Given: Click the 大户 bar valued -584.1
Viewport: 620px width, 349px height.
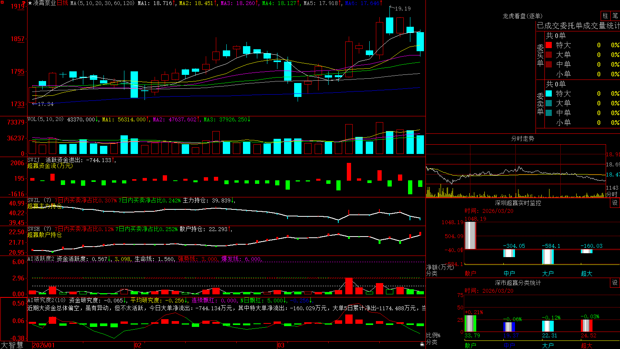Looking at the screenshot, I should [x=548, y=257].
